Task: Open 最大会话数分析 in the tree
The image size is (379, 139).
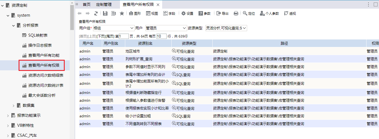Action: click(42, 95)
